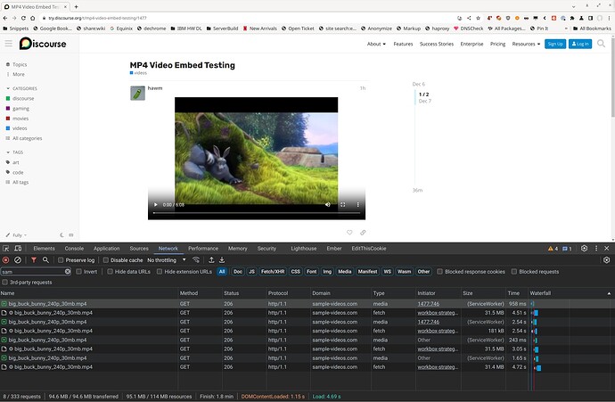Image resolution: width=615 pixels, height=402 pixels.
Task: Open the Performance DevTools tab
Action: coord(203,249)
